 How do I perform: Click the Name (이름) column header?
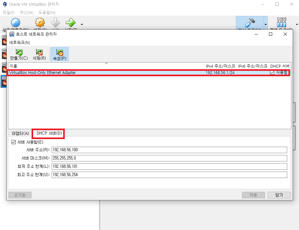pyautogui.click(x=106, y=66)
